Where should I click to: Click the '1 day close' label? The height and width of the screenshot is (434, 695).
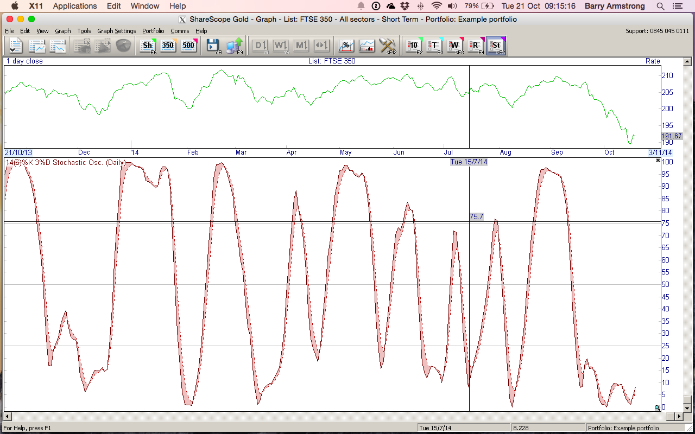click(x=24, y=61)
